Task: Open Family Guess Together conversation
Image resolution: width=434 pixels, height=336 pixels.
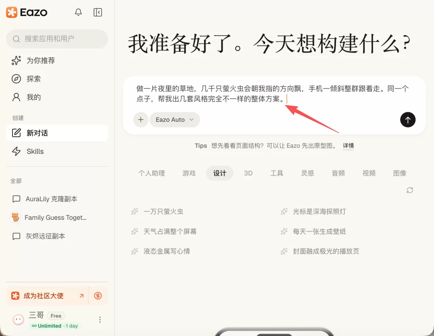Action: pos(57,218)
